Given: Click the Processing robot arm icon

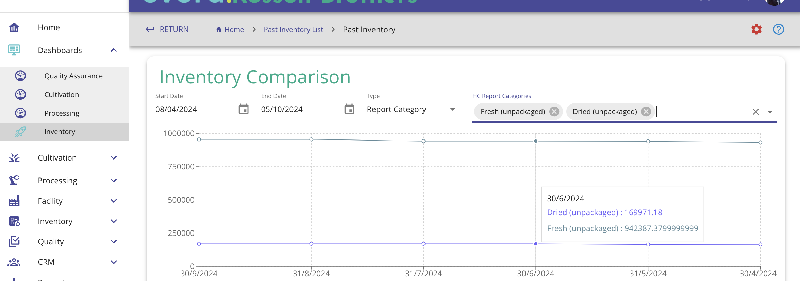Looking at the screenshot, I should click(14, 180).
